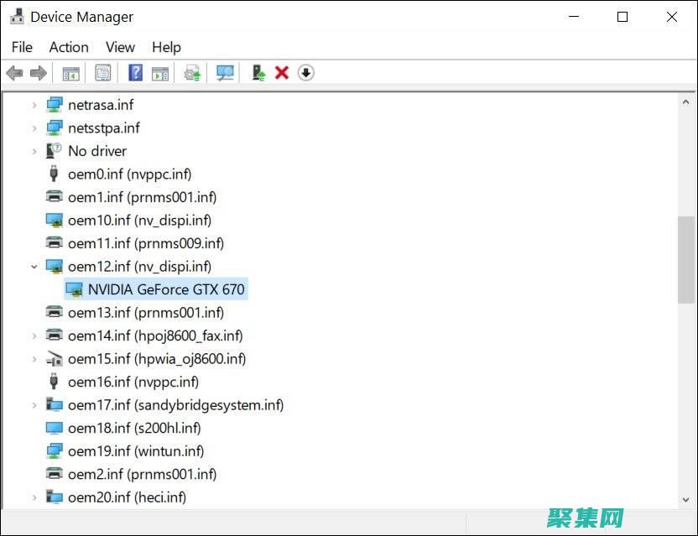The height and width of the screenshot is (536, 698).
Task: Click Scan for hardware changes icon
Action: pos(225,73)
